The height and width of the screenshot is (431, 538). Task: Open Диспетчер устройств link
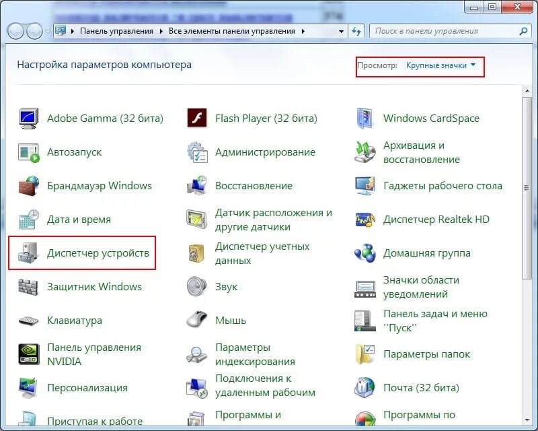point(98,253)
